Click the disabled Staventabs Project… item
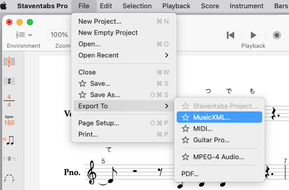 click(219, 106)
